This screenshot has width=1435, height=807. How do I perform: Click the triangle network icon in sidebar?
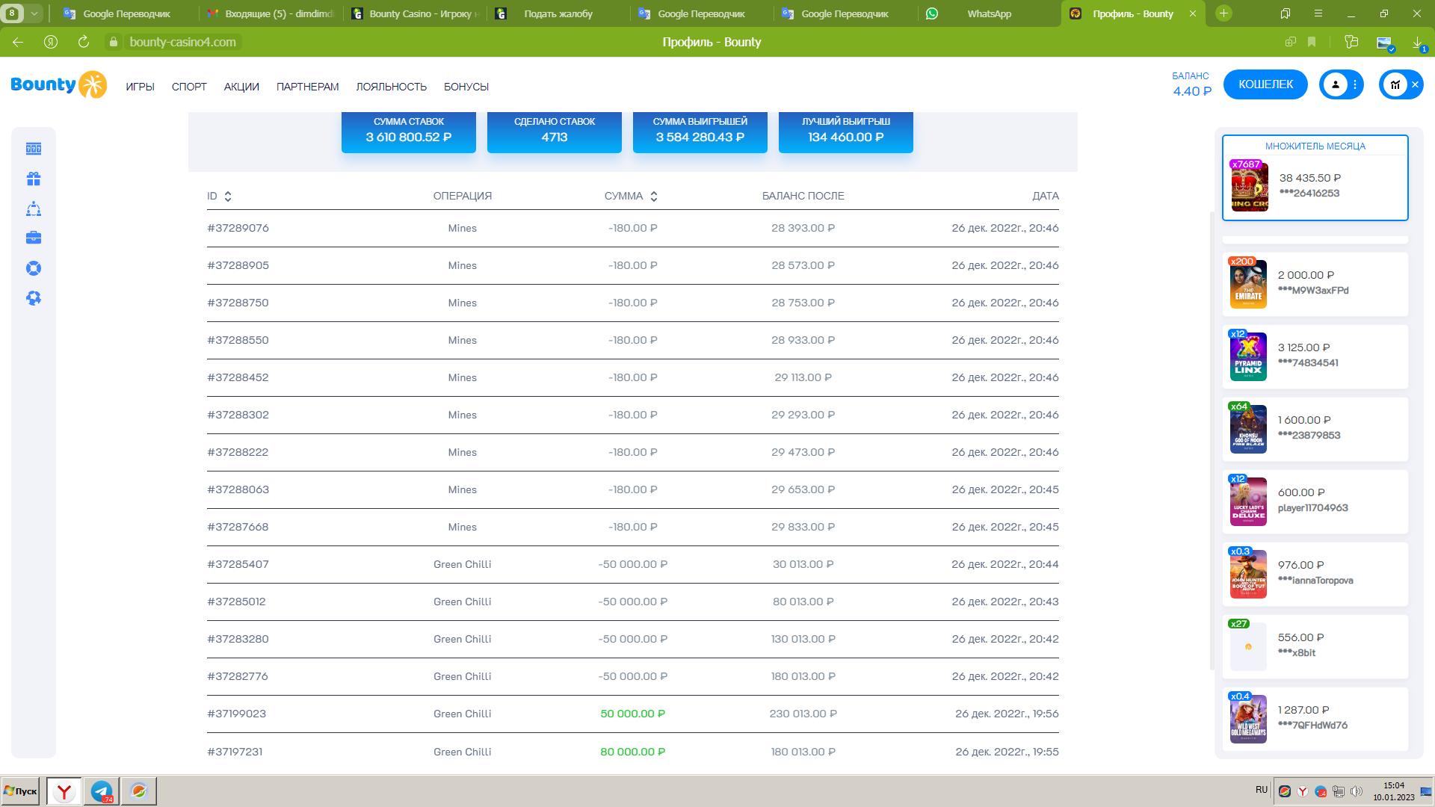(34, 208)
